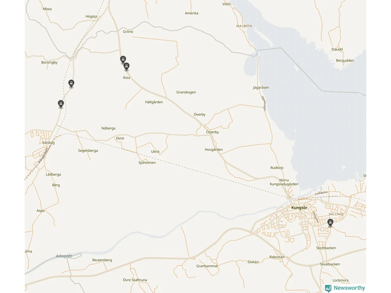This screenshot has height=293, width=391.
Task: Click the Jägaråsen label near the lake
Action: (x=261, y=88)
